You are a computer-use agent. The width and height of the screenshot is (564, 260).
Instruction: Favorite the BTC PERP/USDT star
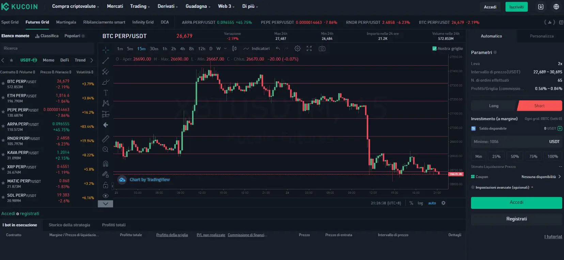3,83
